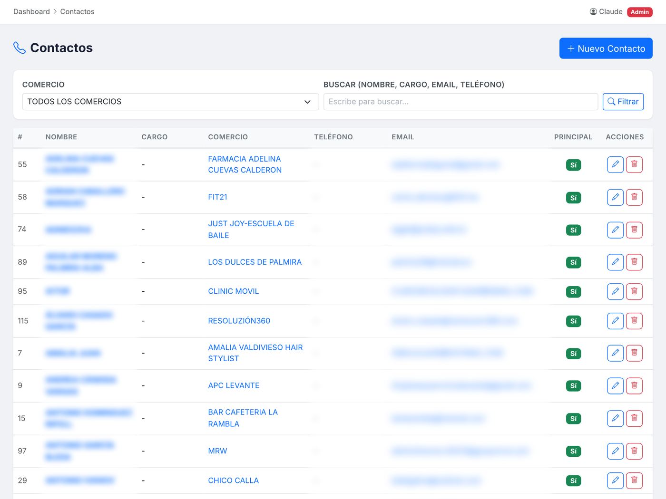Screen dimensions: 666x499
Task: Click the Filtrar button
Action: pyautogui.click(x=623, y=102)
